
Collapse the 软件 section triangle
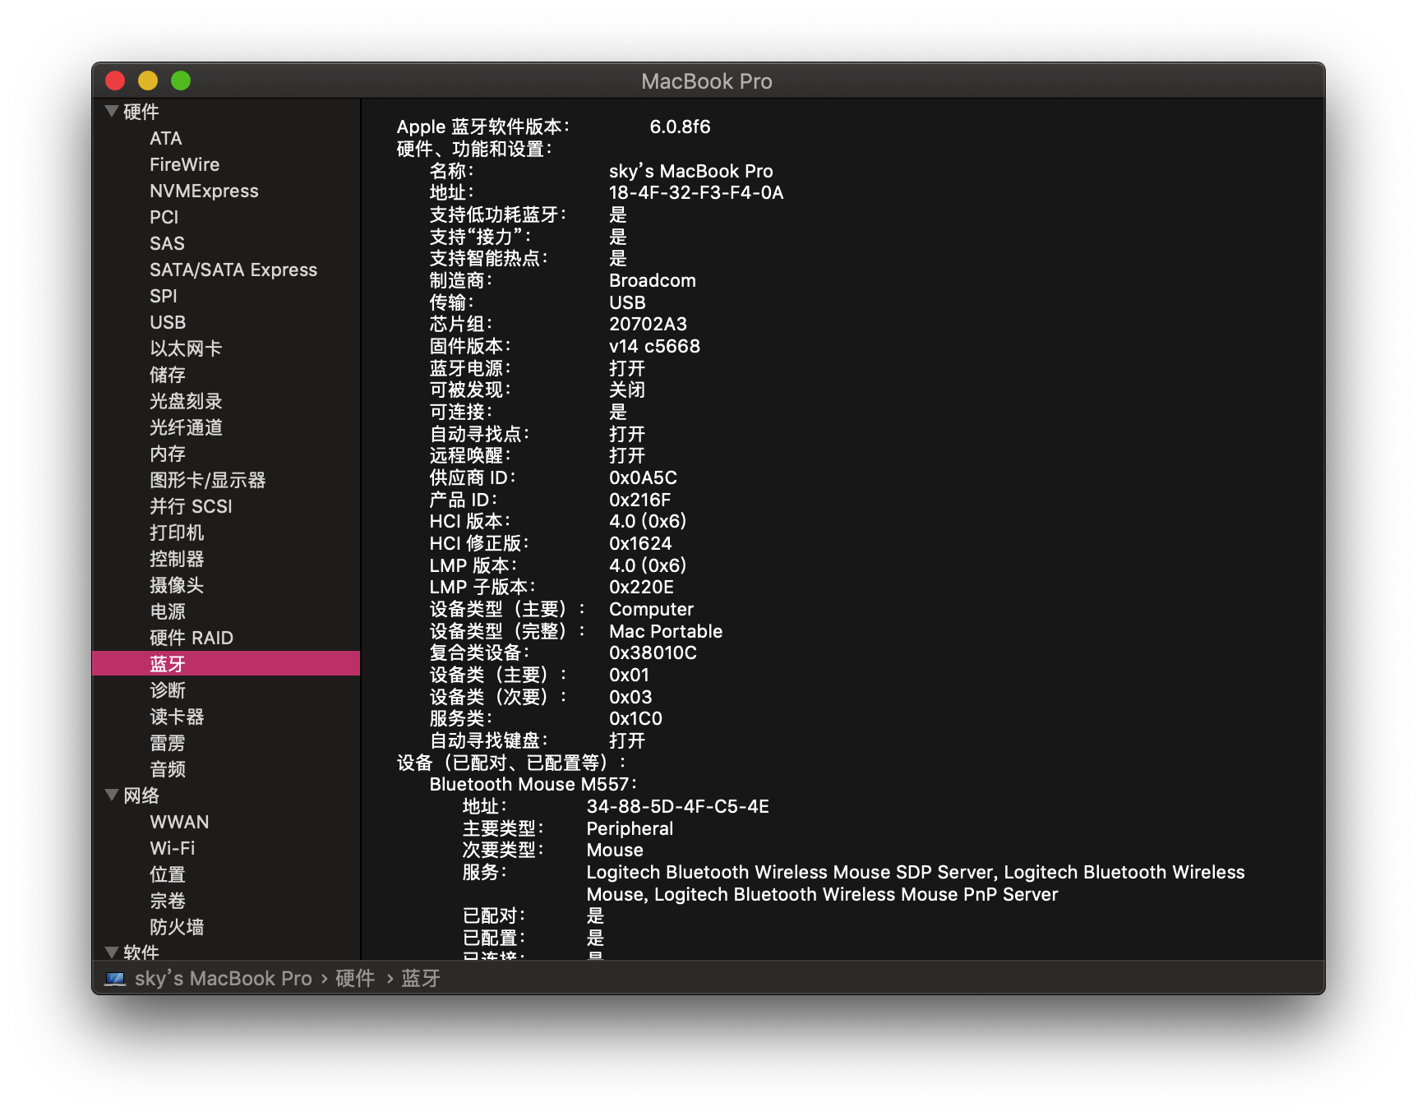112,952
